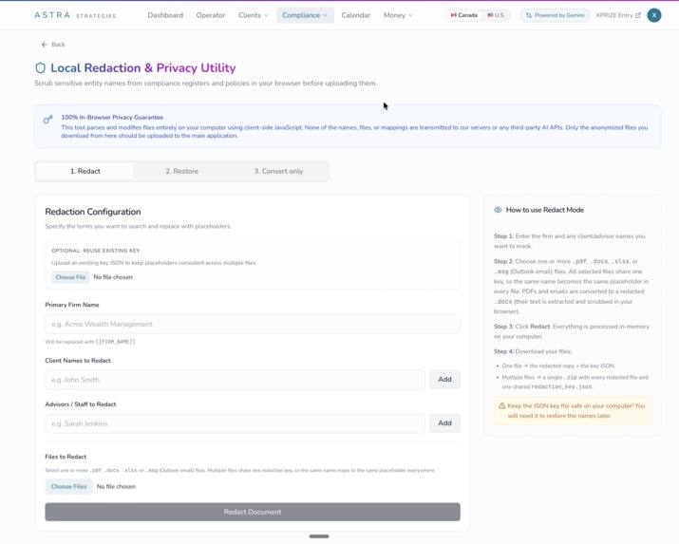The height and width of the screenshot is (544, 679).
Task: Click the shield icon beside page title
Action: click(x=40, y=68)
